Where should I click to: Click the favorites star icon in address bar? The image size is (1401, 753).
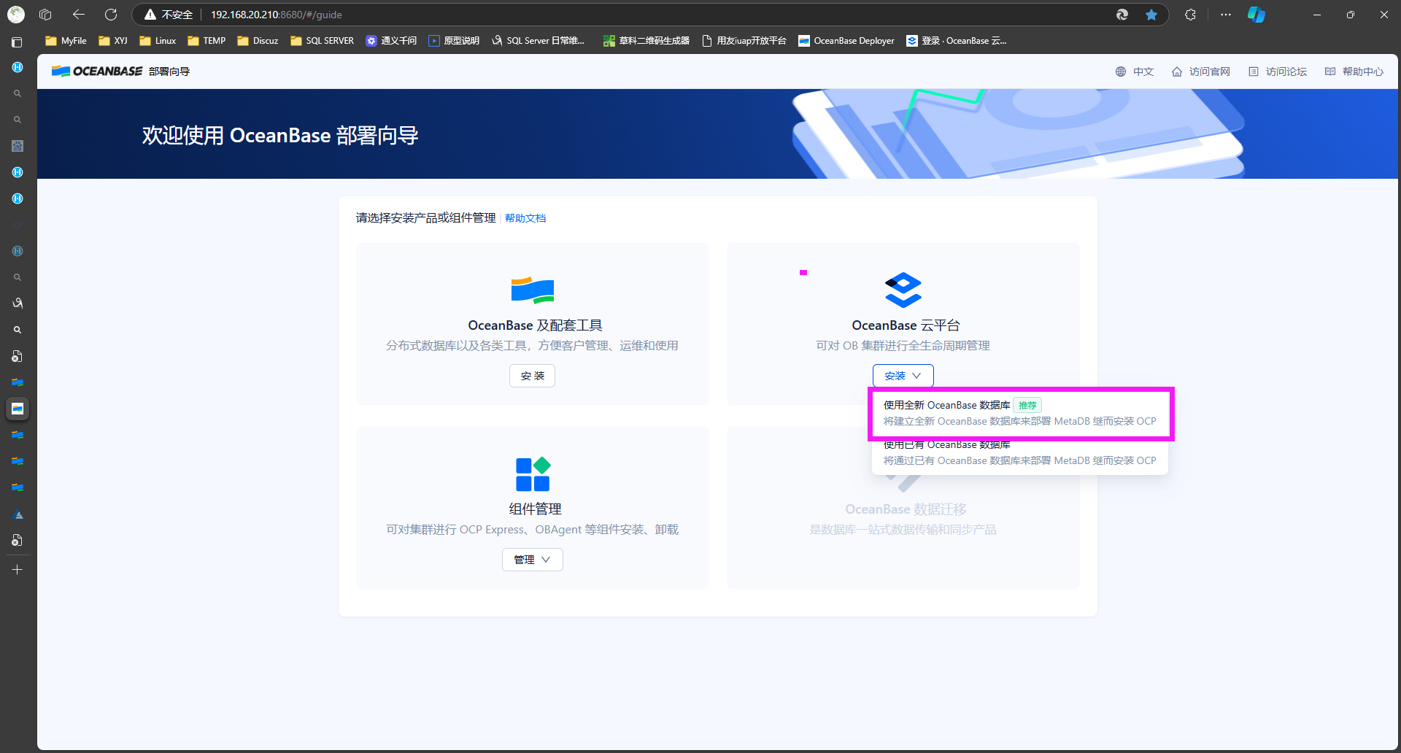(x=1151, y=15)
